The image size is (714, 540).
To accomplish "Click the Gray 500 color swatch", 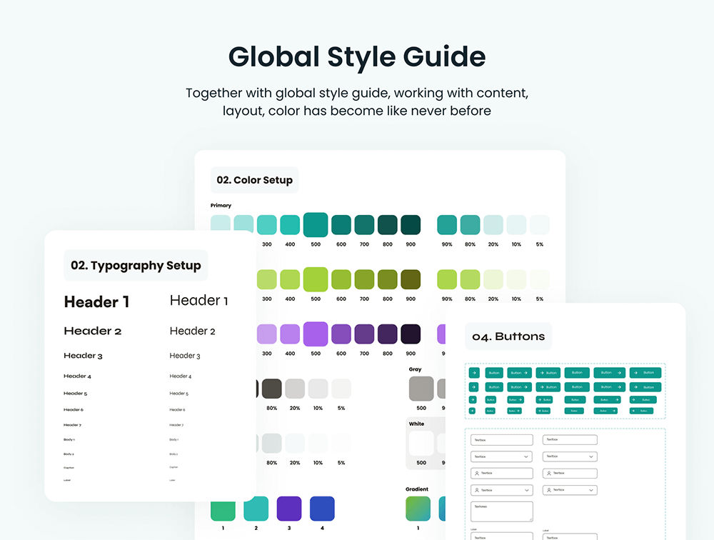I will tap(421, 389).
